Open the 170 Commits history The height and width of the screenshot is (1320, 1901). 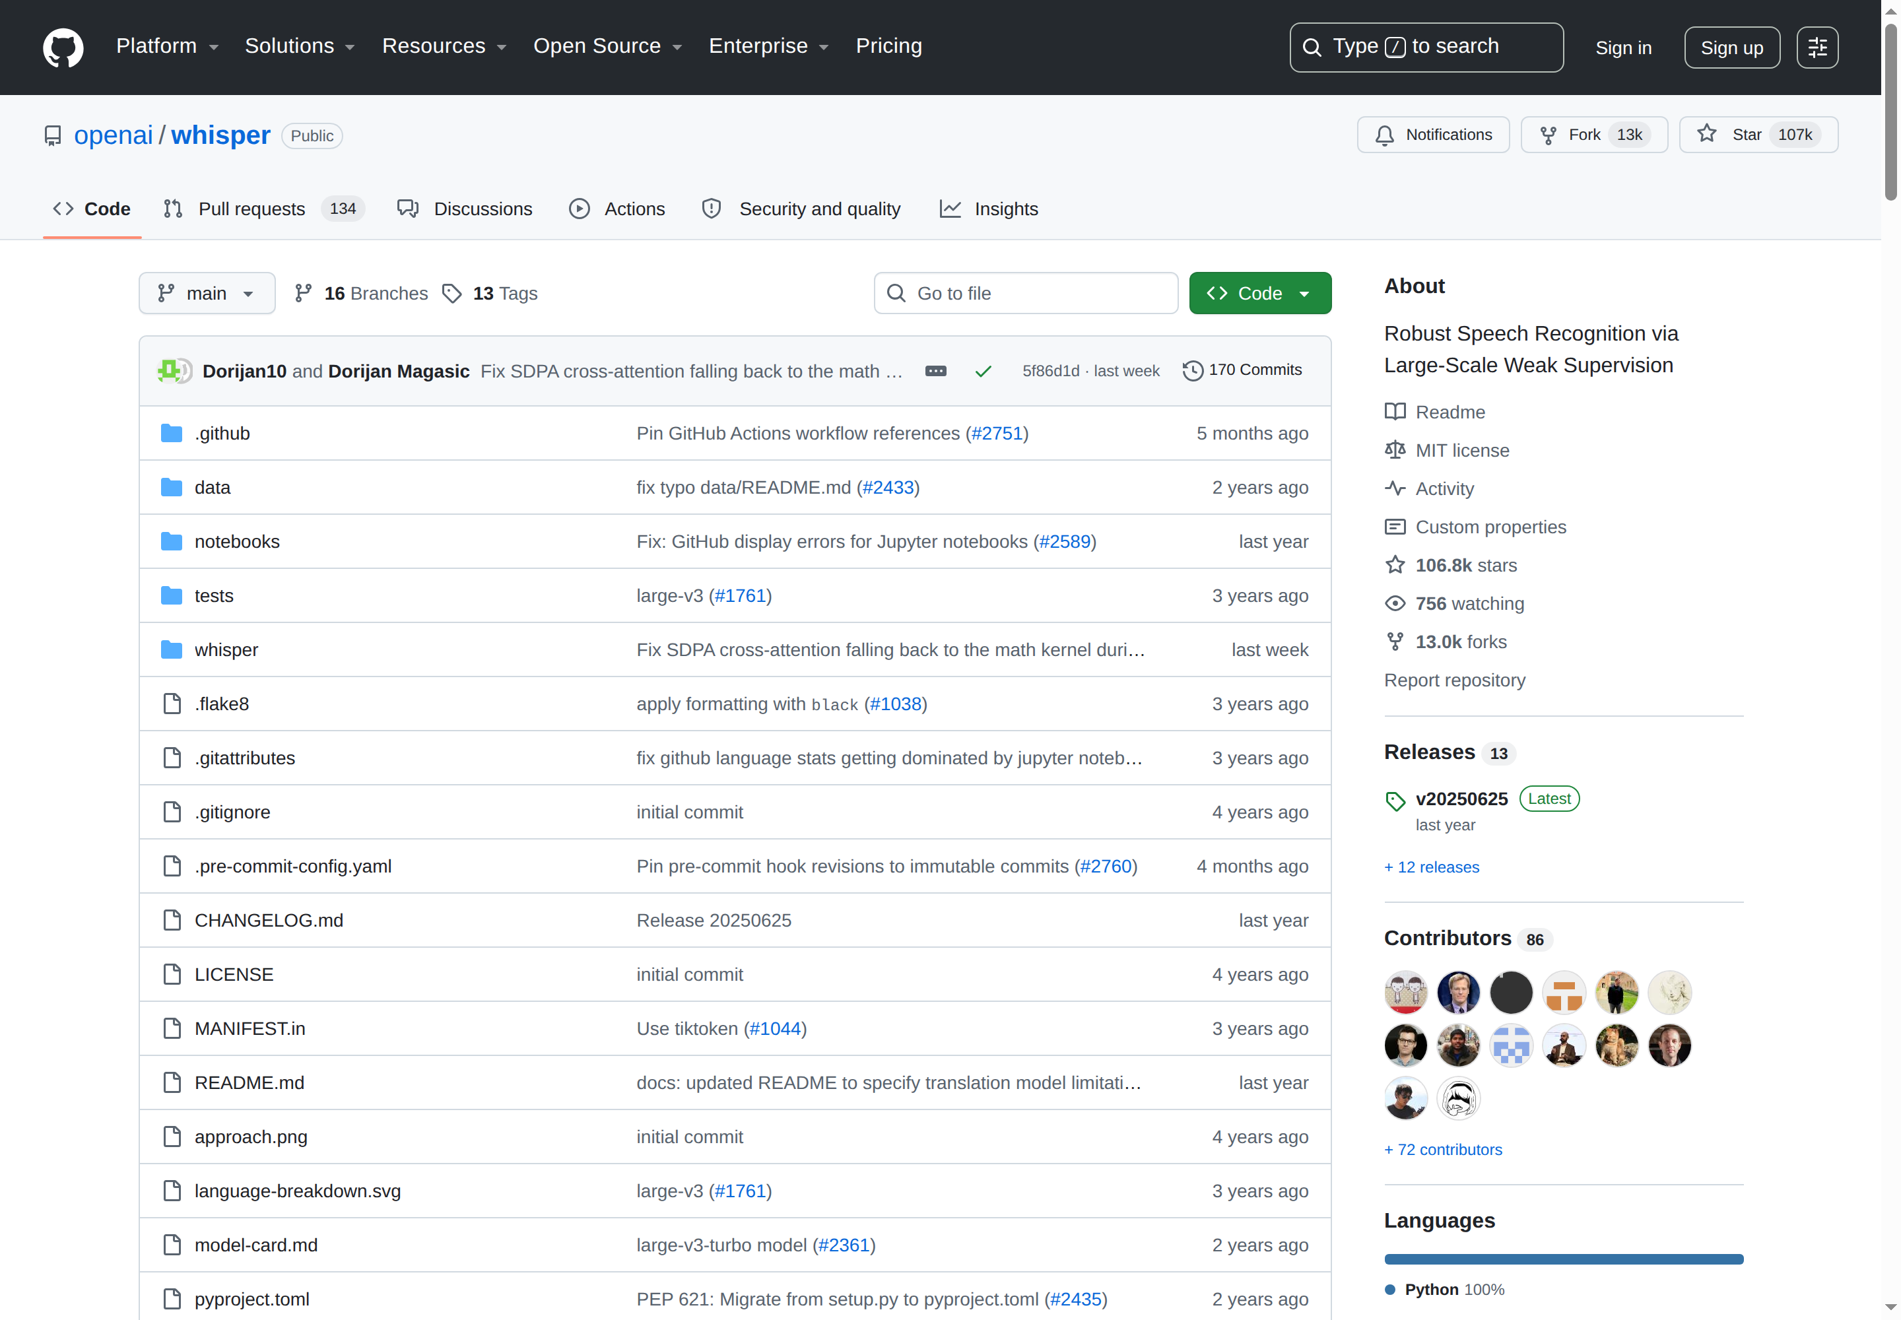1242,370
